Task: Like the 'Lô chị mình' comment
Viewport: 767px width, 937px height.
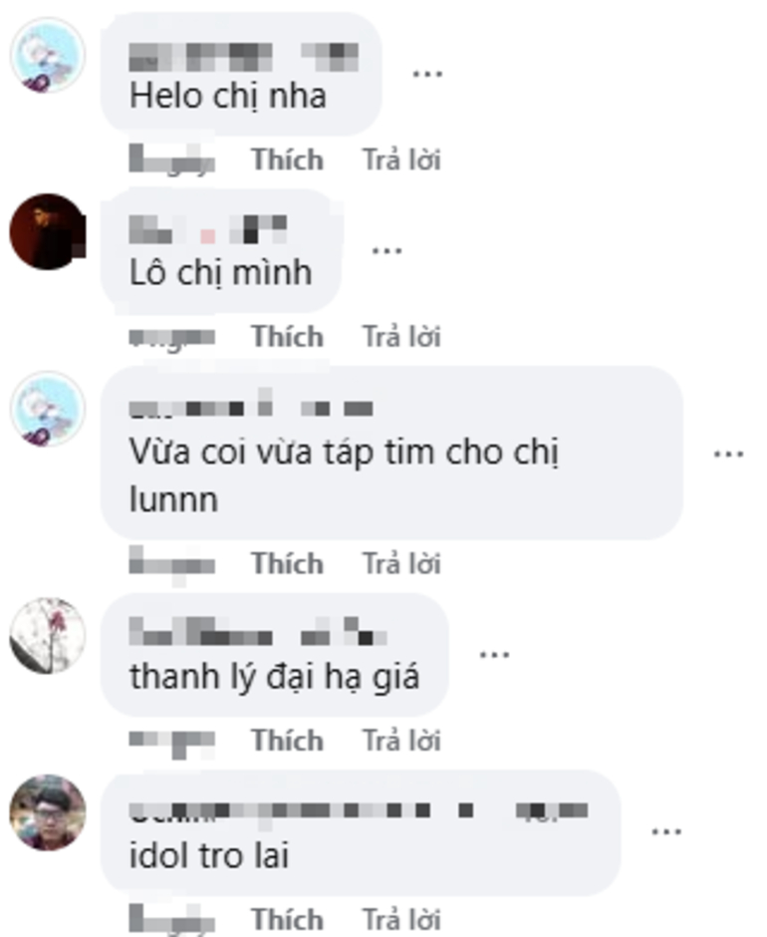Action: [x=287, y=337]
